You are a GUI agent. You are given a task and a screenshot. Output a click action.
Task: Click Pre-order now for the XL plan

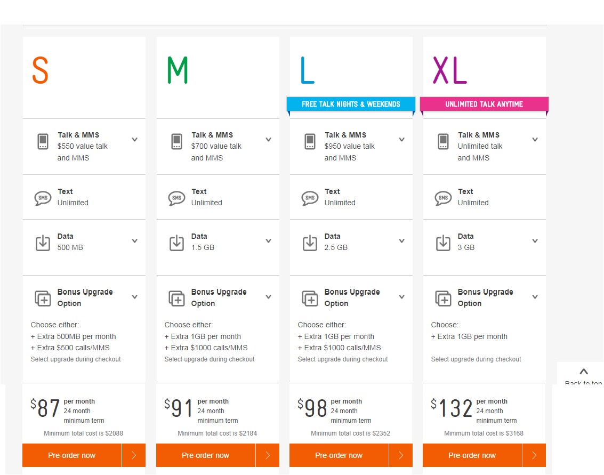coord(472,455)
